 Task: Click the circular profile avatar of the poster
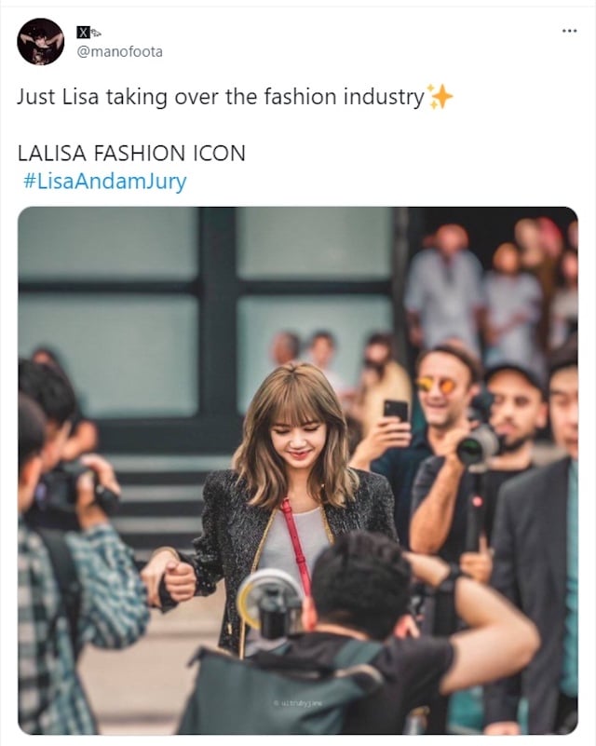pos(40,42)
